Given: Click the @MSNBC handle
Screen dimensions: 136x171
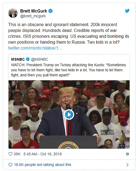Looking at the screenshot, I should click(40, 59).
